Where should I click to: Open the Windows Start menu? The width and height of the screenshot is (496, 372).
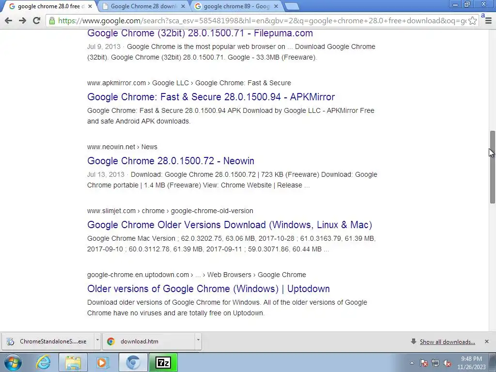point(13,362)
